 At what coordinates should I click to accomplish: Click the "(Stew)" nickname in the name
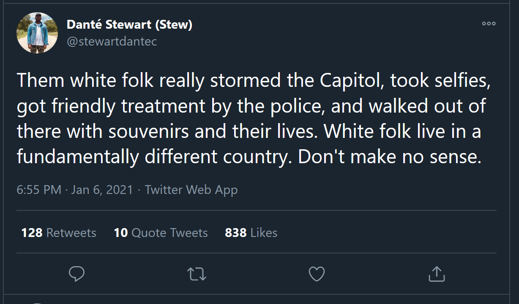[174, 25]
